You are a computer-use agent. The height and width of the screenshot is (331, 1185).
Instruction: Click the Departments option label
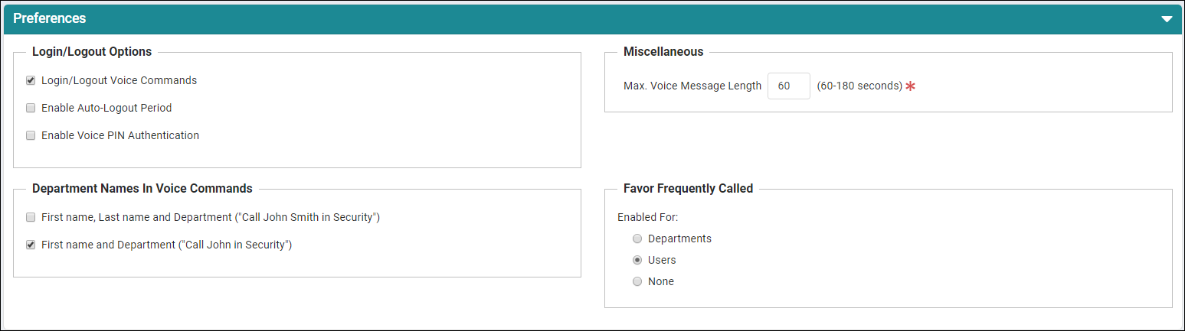coord(679,239)
